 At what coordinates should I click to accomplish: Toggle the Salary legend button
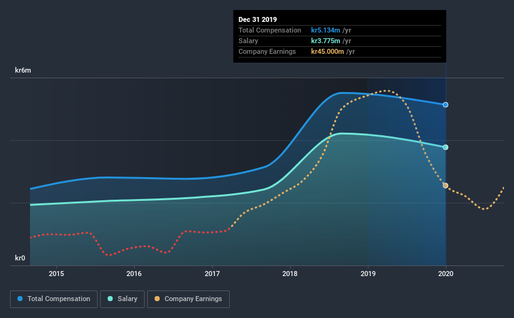[122, 299]
